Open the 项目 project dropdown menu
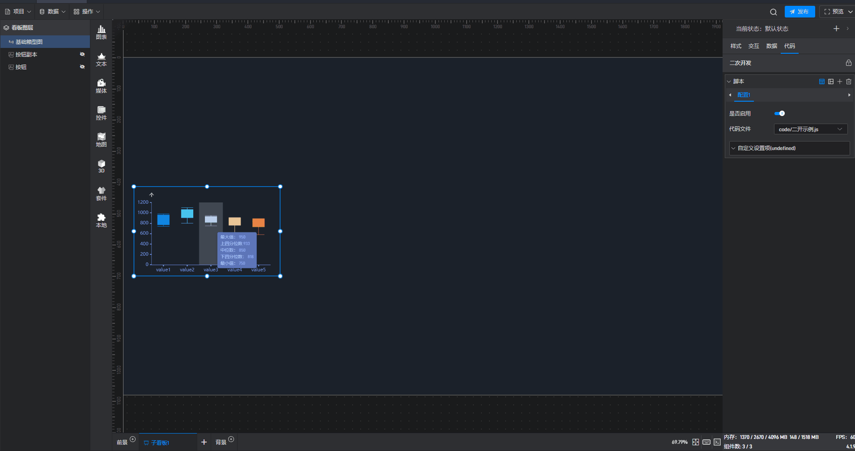The image size is (855, 451). click(18, 12)
